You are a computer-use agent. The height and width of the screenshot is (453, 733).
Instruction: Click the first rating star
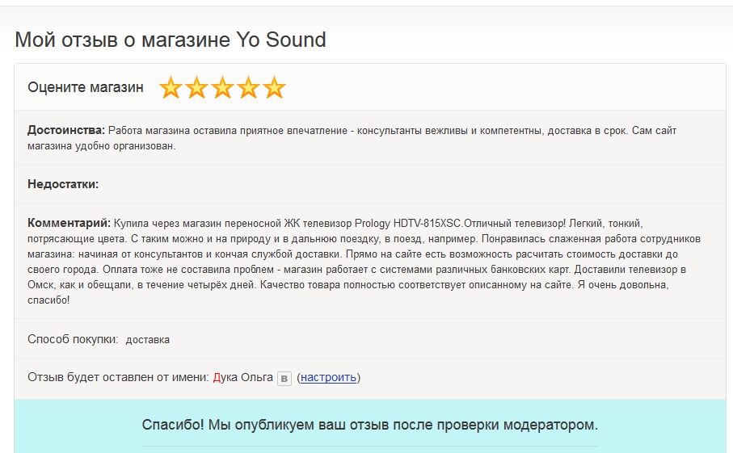coord(171,88)
